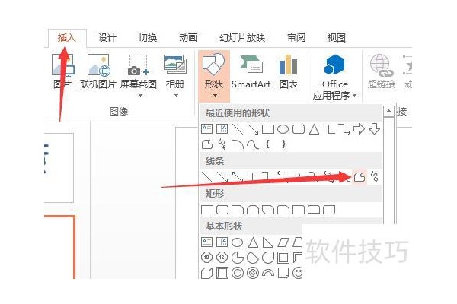This screenshot has width=457, height=304.
Task: Select the pie shape under 基本形状
Action: [x=237, y=257]
